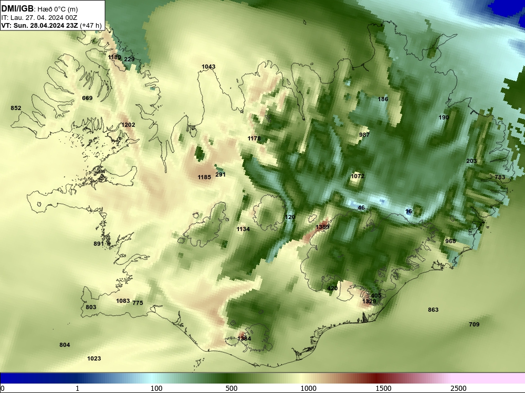525x393 pixels.
Task: Click the 291 height label
Action: pyautogui.click(x=220, y=174)
